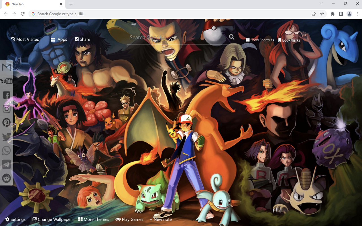Open Chrome's three-dot menu
Image resolution: width=362 pixels, height=226 pixels.
point(358,14)
